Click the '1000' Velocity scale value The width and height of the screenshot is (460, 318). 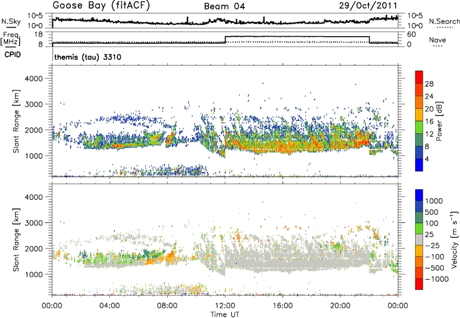tap(434, 201)
